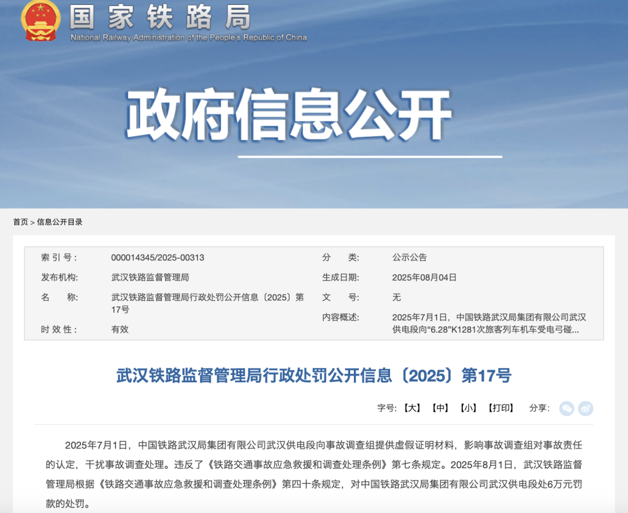
Task: Click the index number 000014345/2025-00313
Action: 158,258
